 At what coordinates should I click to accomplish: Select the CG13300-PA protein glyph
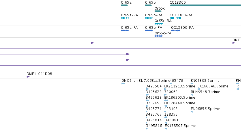[176, 30]
